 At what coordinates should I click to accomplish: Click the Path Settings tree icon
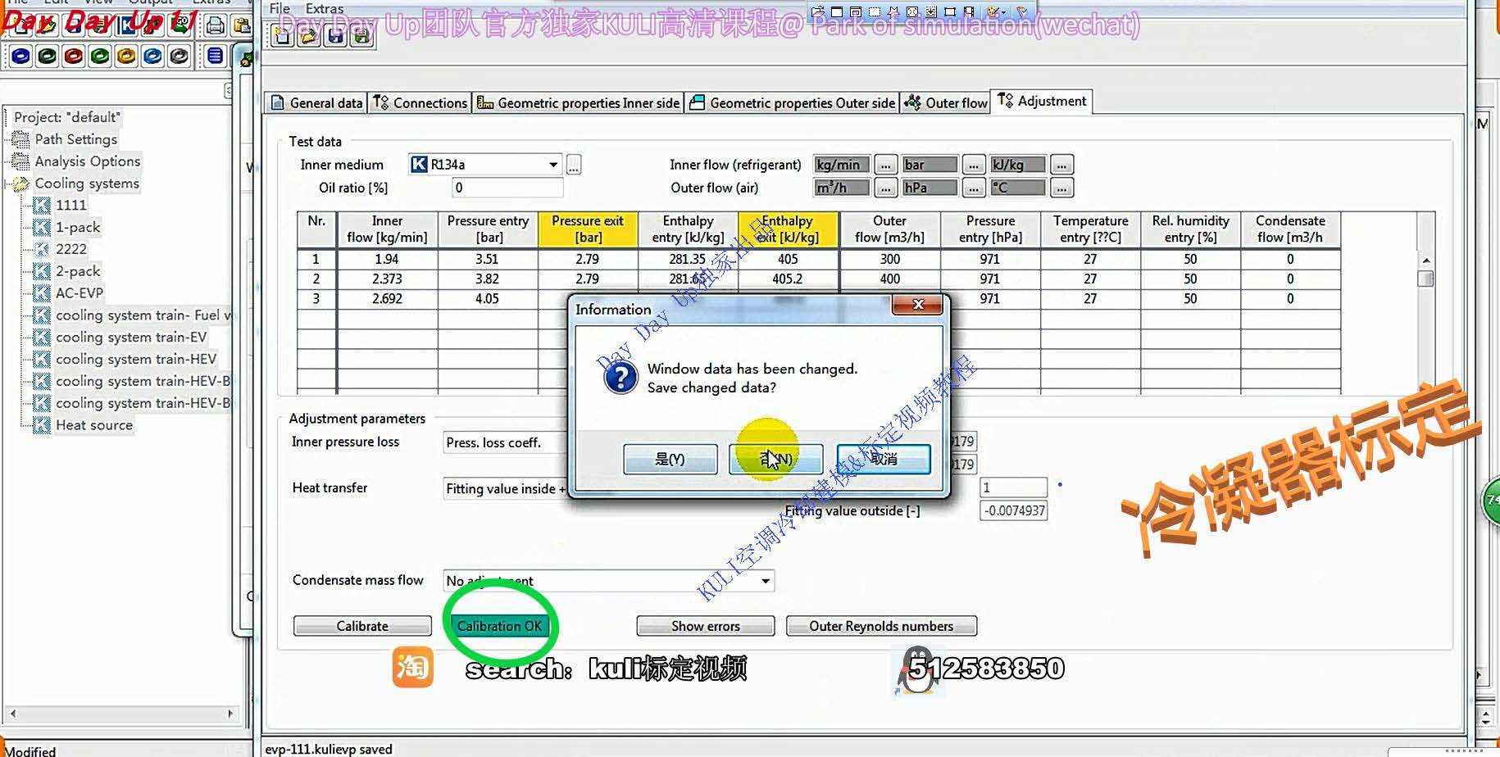20,139
